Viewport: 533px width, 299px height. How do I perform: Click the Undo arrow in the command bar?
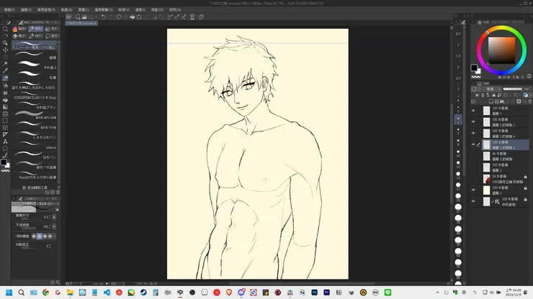103,17
